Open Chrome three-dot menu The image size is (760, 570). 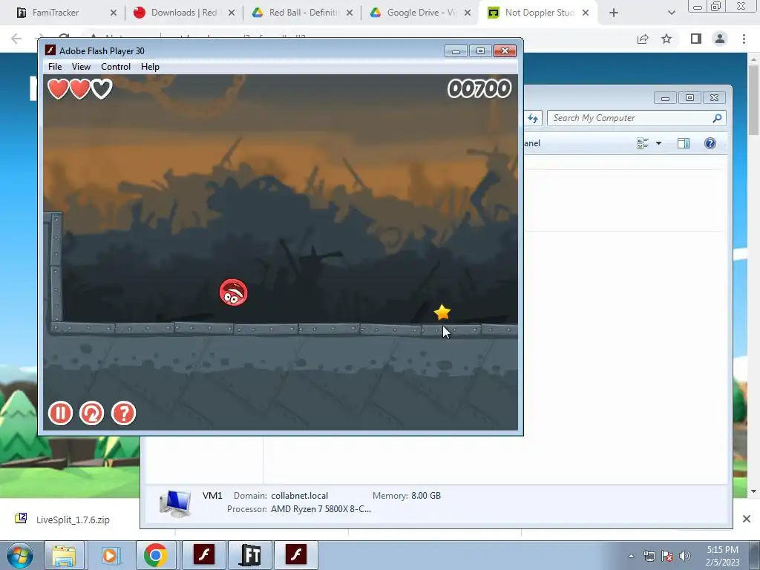click(744, 39)
